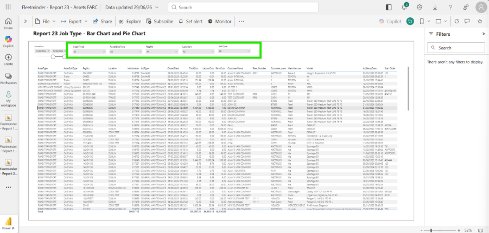Refresh visuals with the circular arrow
489x233 pixels.
pos(457,22)
